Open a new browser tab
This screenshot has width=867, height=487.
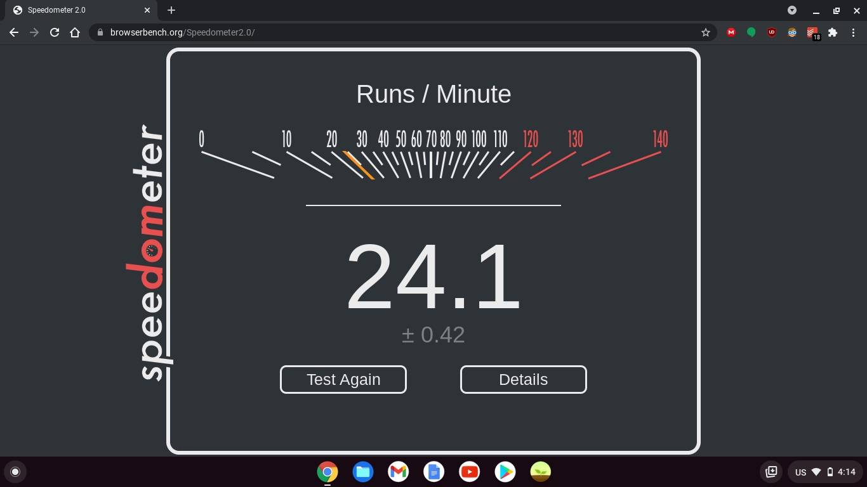tap(171, 10)
